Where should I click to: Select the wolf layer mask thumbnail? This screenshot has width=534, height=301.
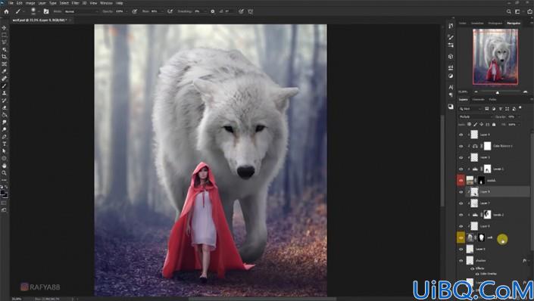(482, 237)
